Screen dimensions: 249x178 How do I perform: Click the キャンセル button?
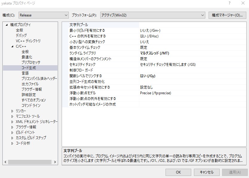click(207, 172)
